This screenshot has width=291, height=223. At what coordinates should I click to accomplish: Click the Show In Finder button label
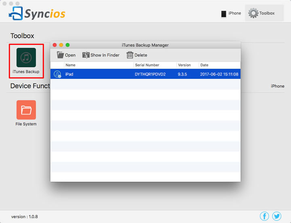pos(105,55)
